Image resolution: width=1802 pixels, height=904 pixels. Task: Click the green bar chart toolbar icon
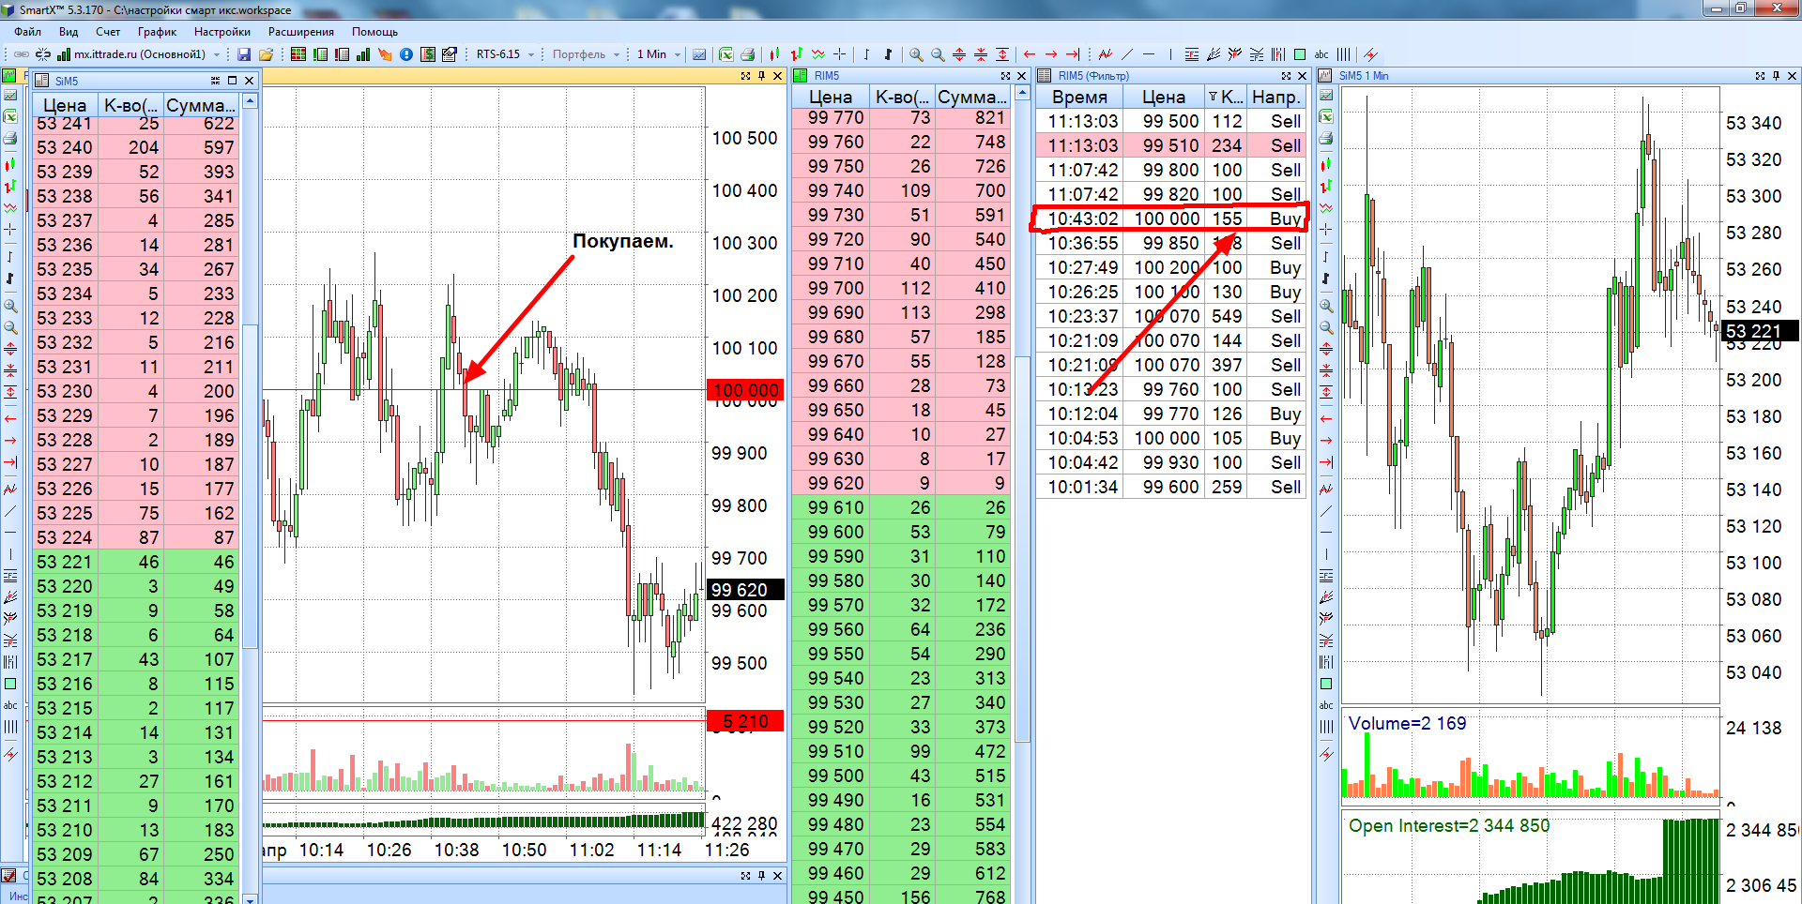(x=363, y=54)
